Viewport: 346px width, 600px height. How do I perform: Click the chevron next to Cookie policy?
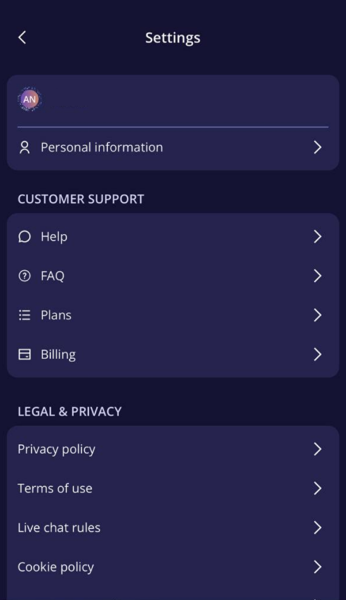click(317, 567)
